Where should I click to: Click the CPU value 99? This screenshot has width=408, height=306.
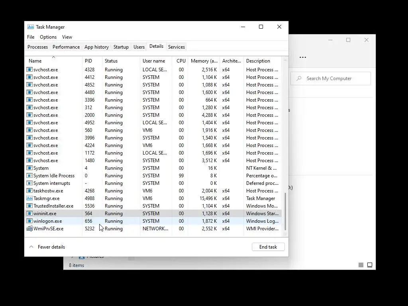point(181,176)
